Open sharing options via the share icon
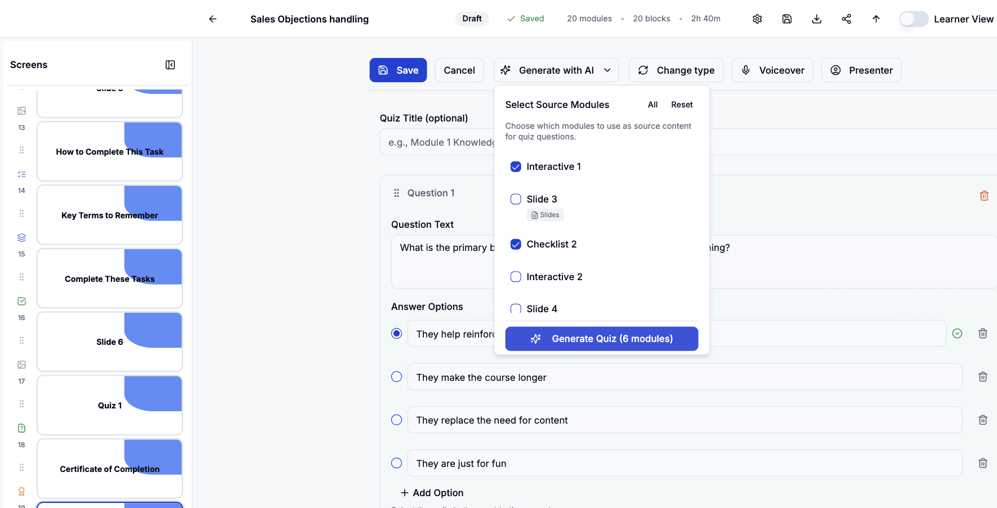The image size is (997, 508). [x=846, y=19]
